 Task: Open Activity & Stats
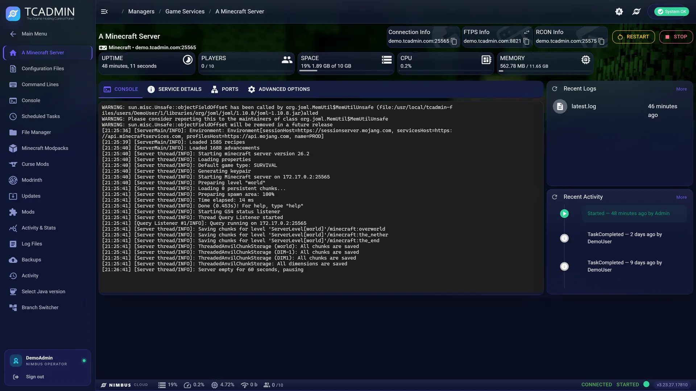tap(47, 228)
